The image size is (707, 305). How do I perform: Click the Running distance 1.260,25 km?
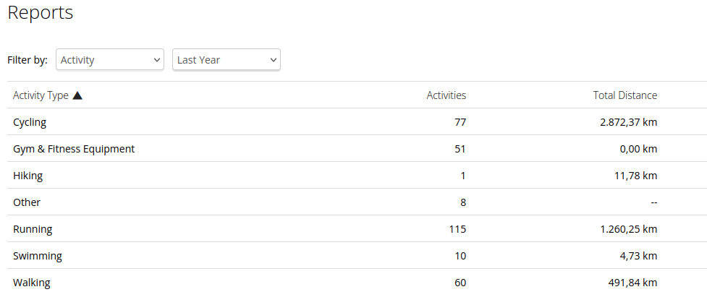coord(628,229)
